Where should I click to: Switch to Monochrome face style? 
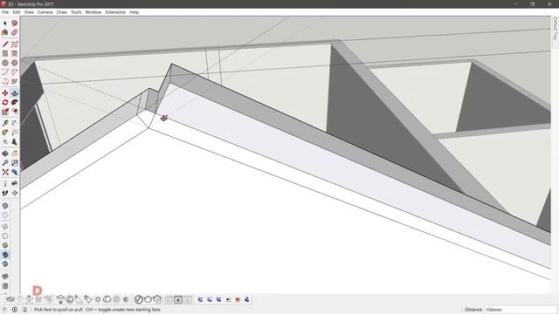coord(5,264)
